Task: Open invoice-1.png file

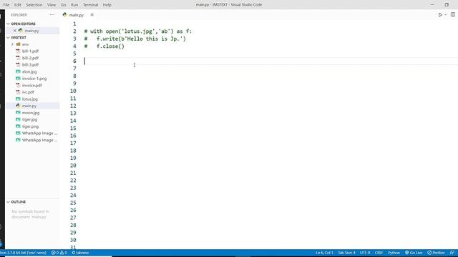Action: (34, 79)
